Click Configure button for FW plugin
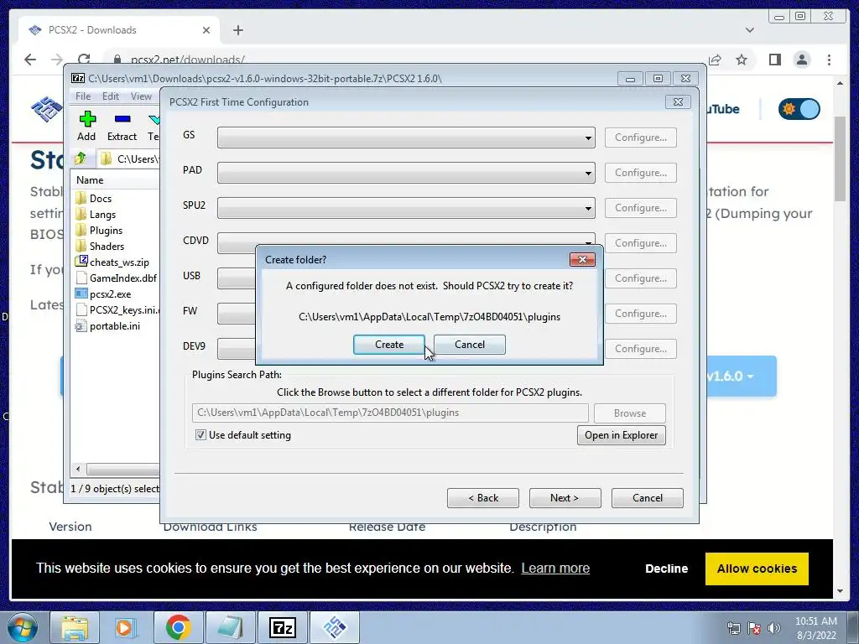859x644 pixels. (x=640, y=314)
